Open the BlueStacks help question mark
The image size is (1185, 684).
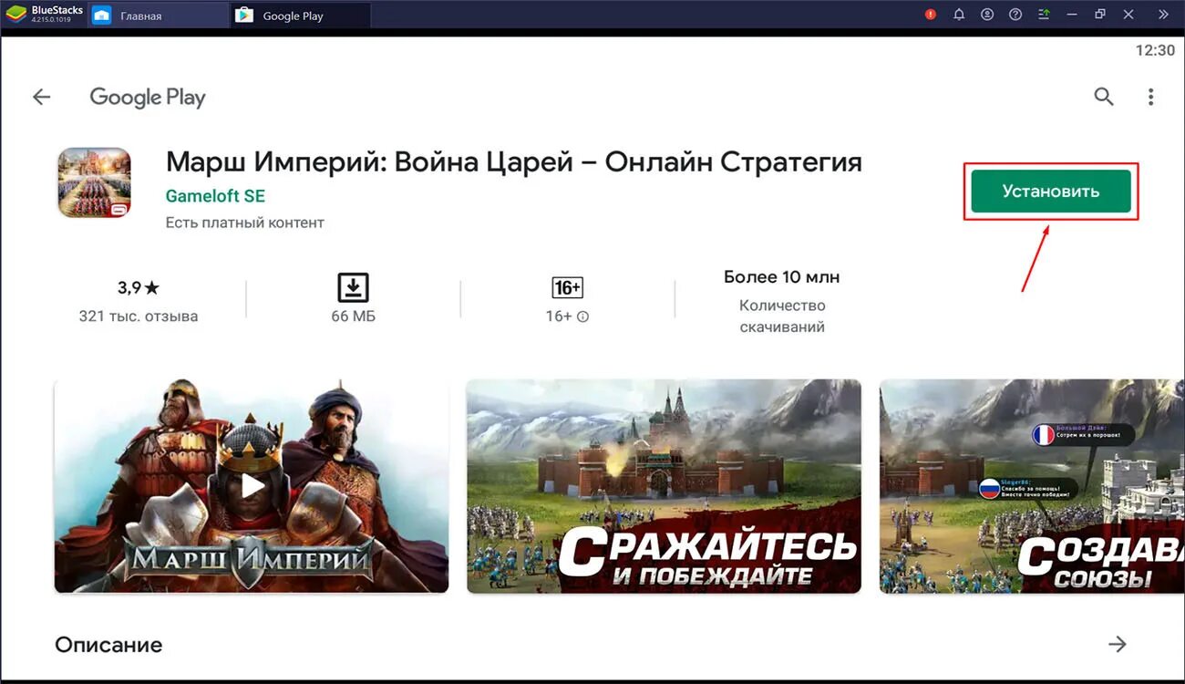(1015, 15)
